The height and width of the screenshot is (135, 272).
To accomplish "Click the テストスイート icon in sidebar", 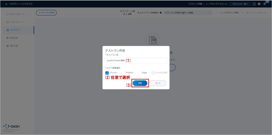I will pyautogui.click(x=8, y=22).
